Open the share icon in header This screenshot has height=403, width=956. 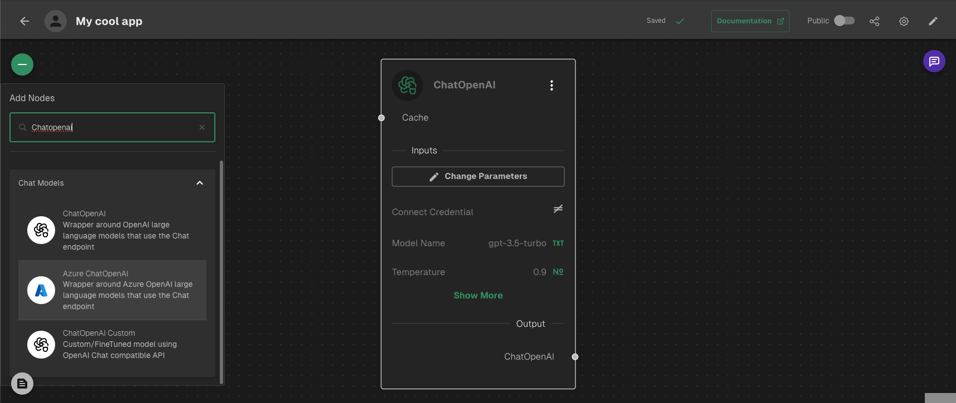[x=874, y=21]
